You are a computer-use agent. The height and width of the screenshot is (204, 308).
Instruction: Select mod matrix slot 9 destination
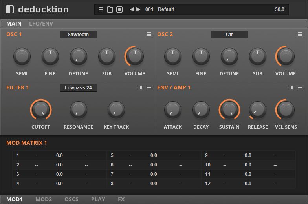tap(275, 155)
